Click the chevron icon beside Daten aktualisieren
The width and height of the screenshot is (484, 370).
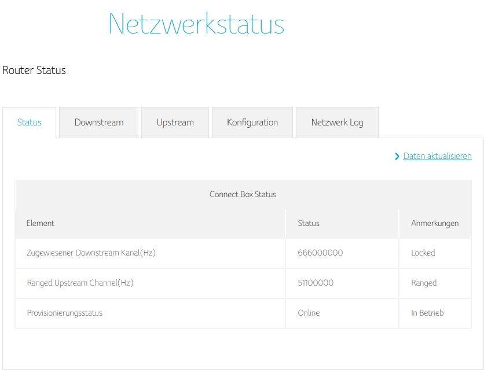(397, 156)
